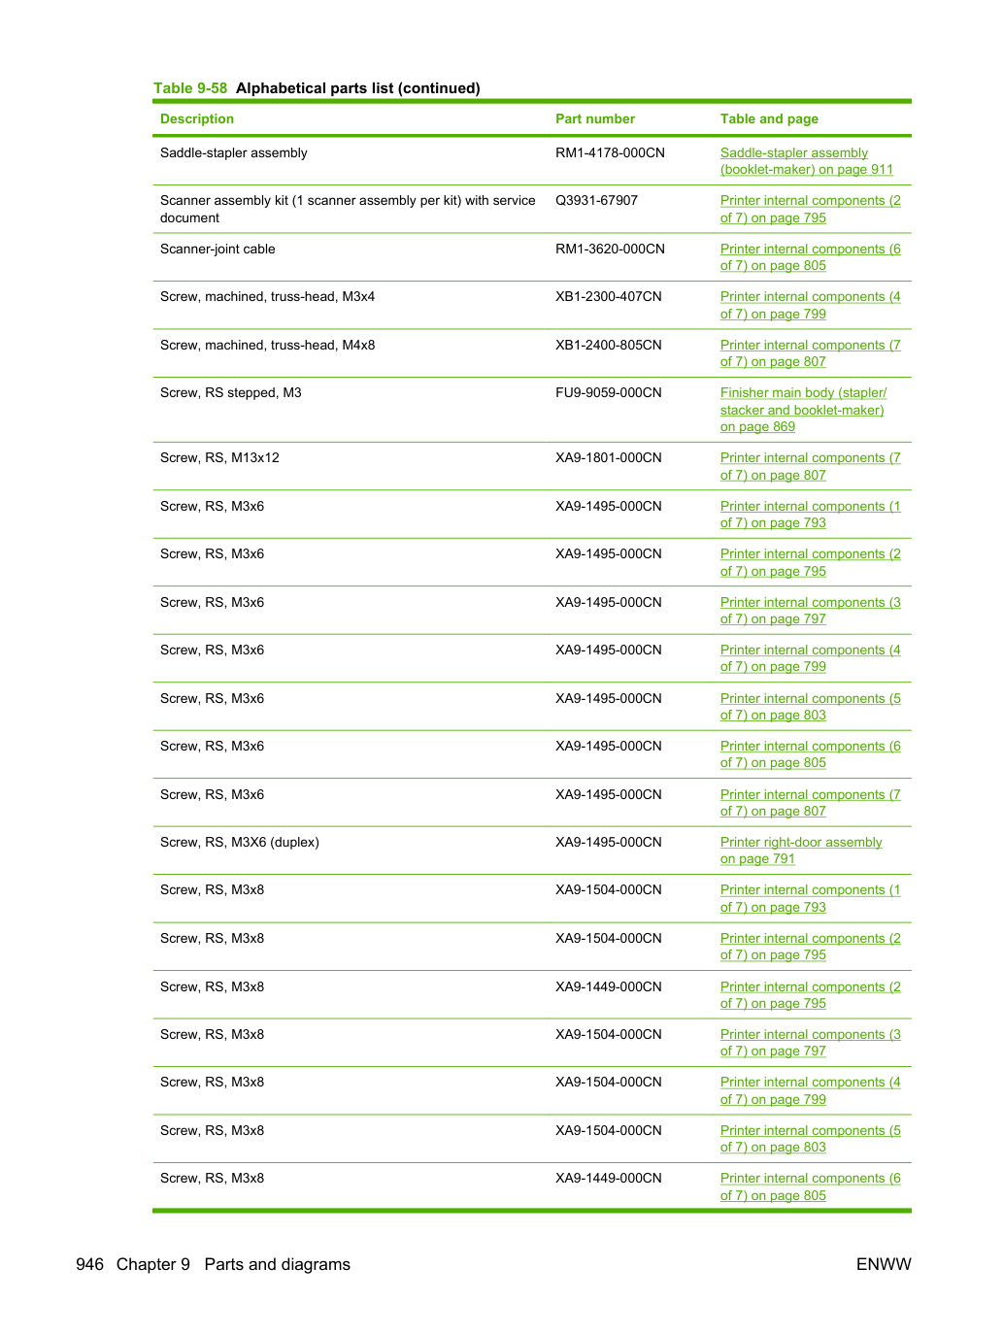Follow Screw RS M13x12 link to page 807
This screenshot has width=1003, height=1335.
point(810,466)
